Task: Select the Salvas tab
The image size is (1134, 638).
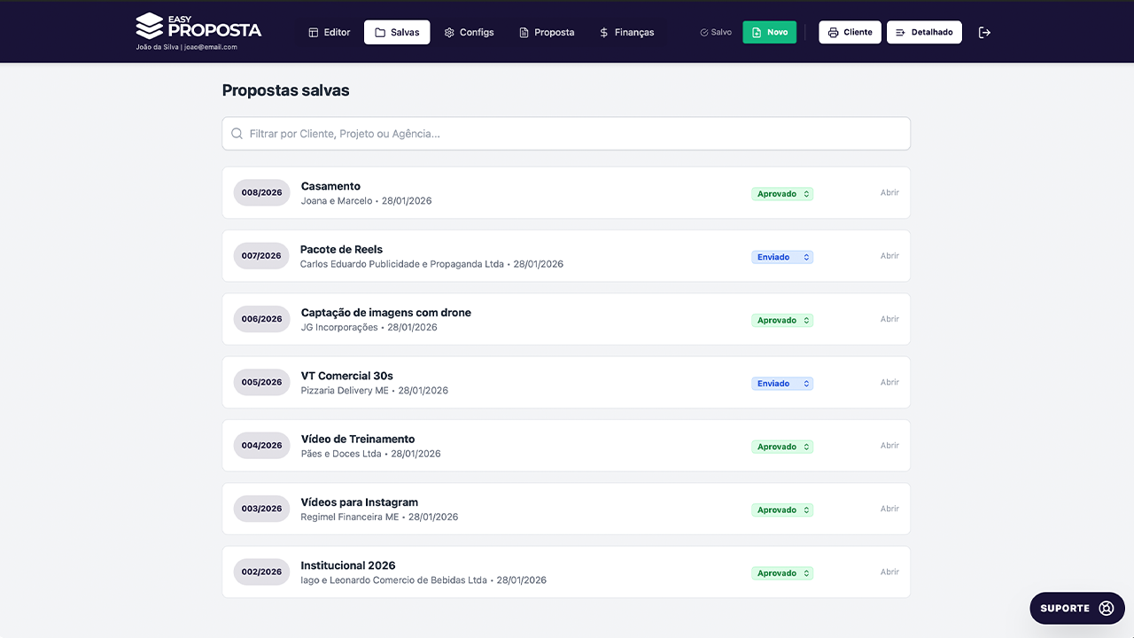Action: click(x=397, y=33)
